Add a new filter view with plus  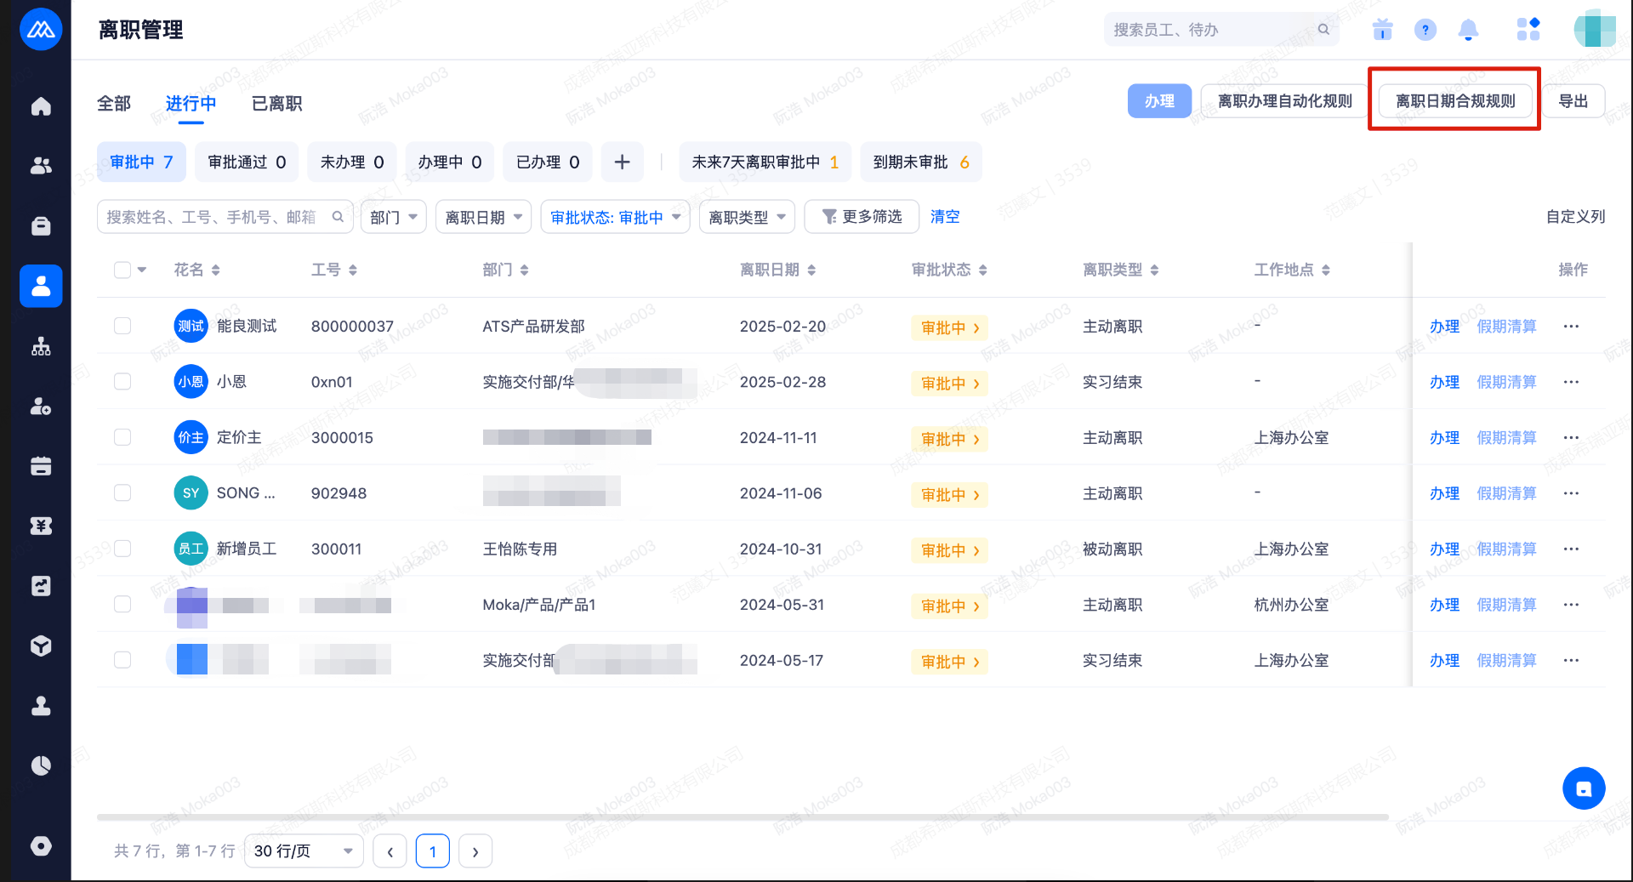pyautogui.click(x=623, y=162)
